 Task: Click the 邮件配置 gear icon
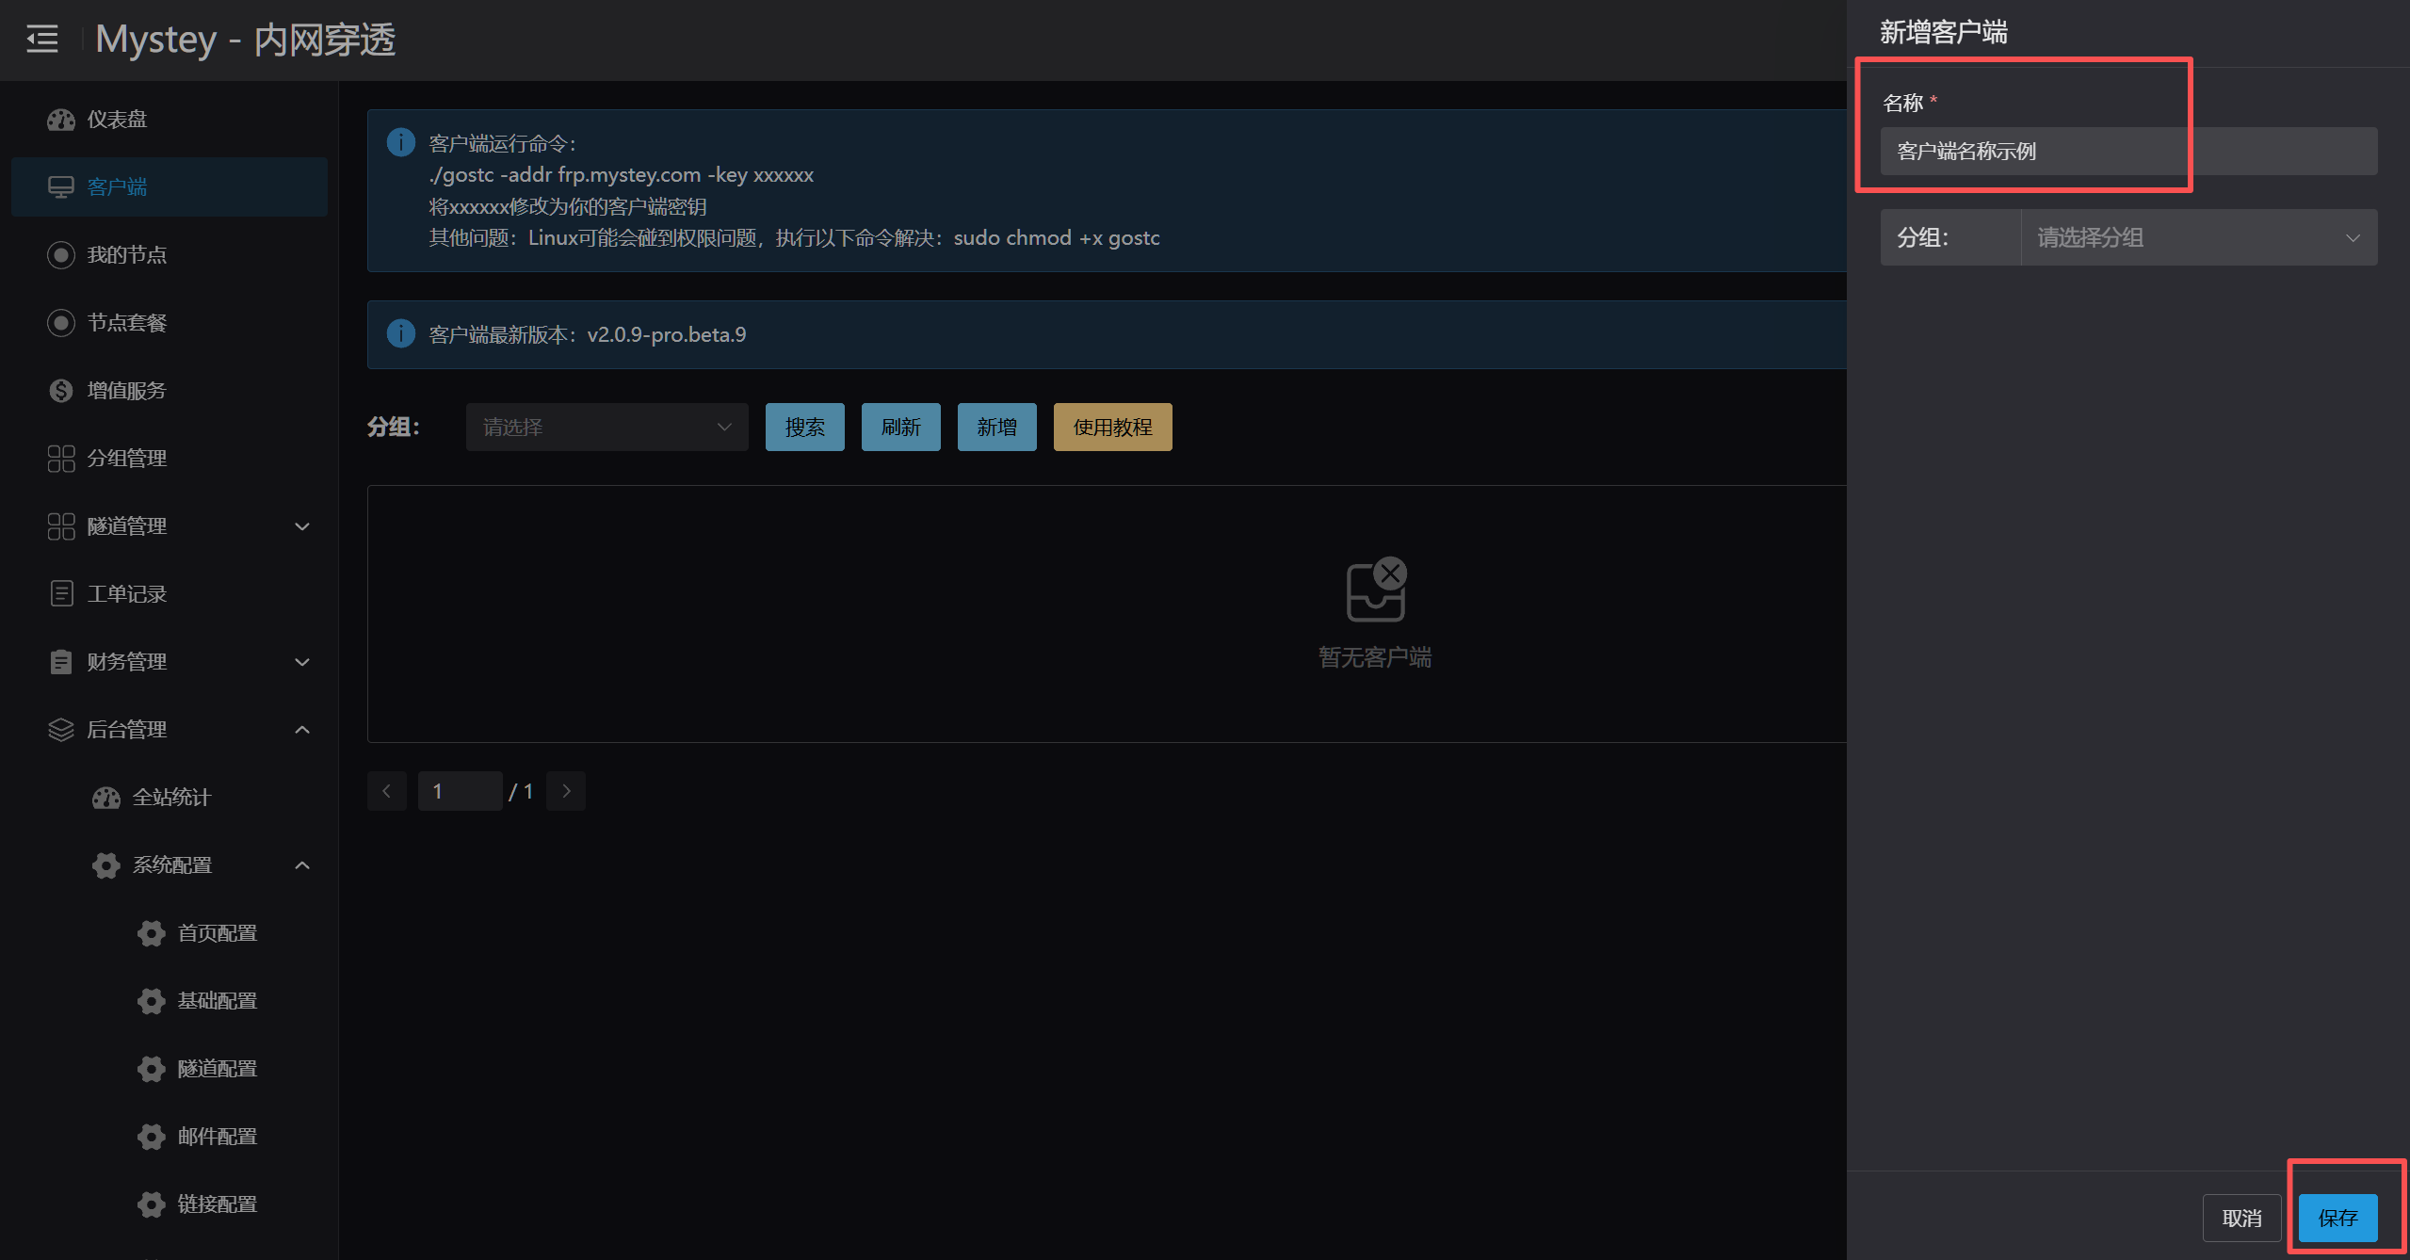pos(152,1137)
